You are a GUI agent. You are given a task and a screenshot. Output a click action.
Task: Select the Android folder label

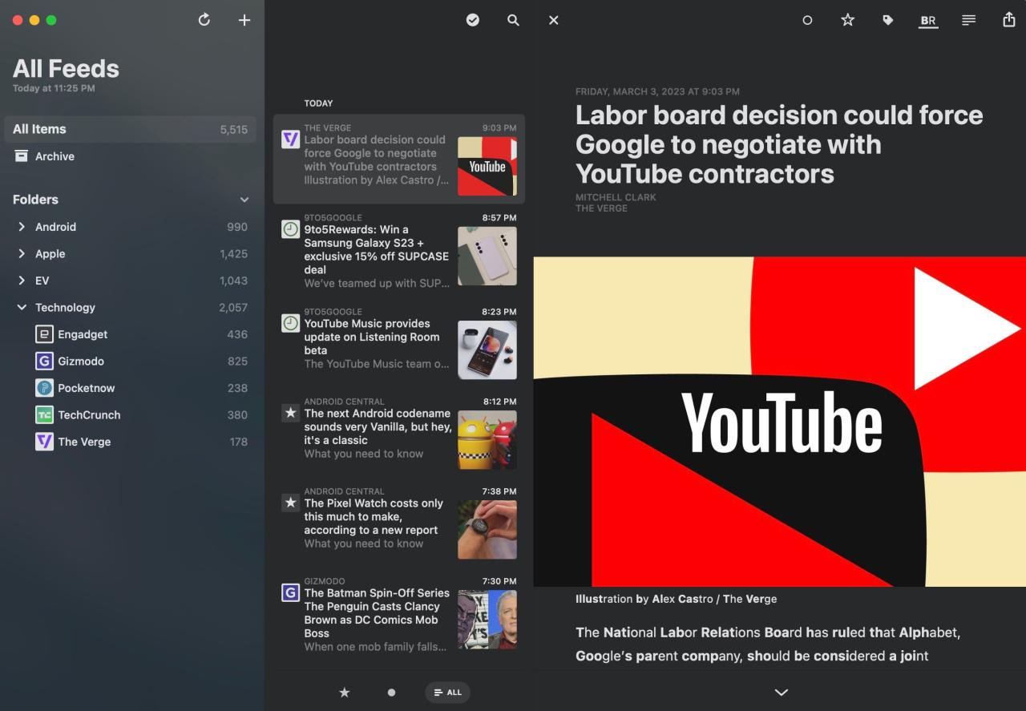click(55, 227)
